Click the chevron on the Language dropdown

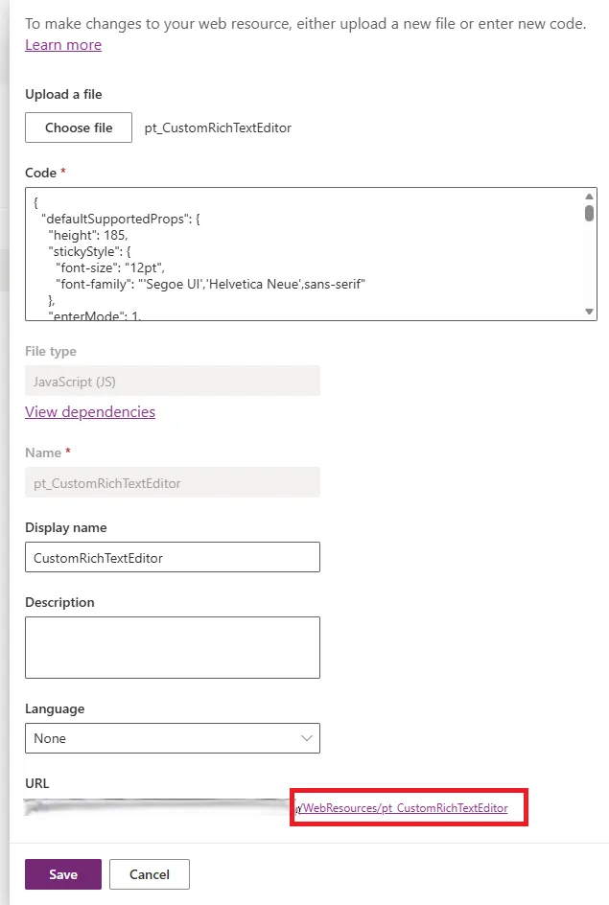(306, 738)
